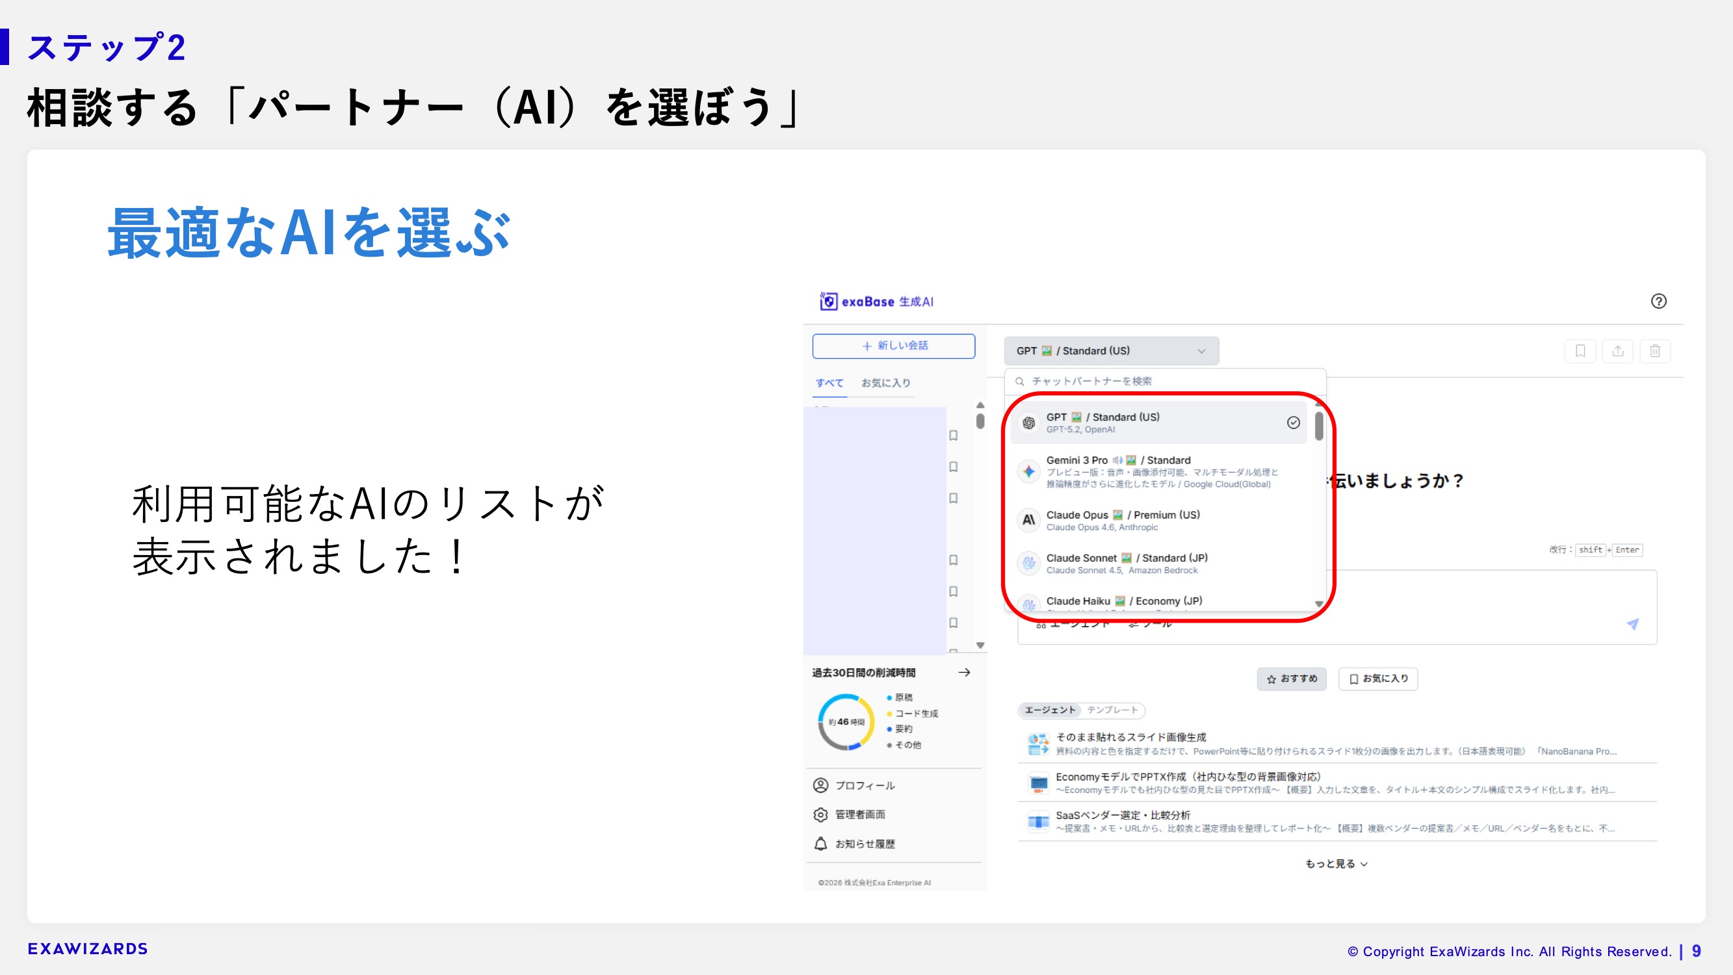Open the SaaSベンダー選定 agent icon
This screenshot has height=975, width=1733.
click(x=1038, y=822)
